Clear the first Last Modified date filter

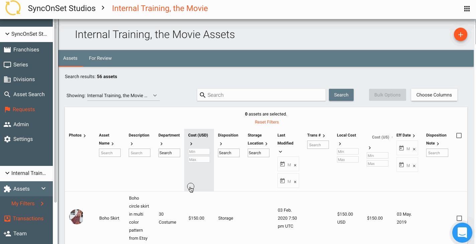(295, 165)
